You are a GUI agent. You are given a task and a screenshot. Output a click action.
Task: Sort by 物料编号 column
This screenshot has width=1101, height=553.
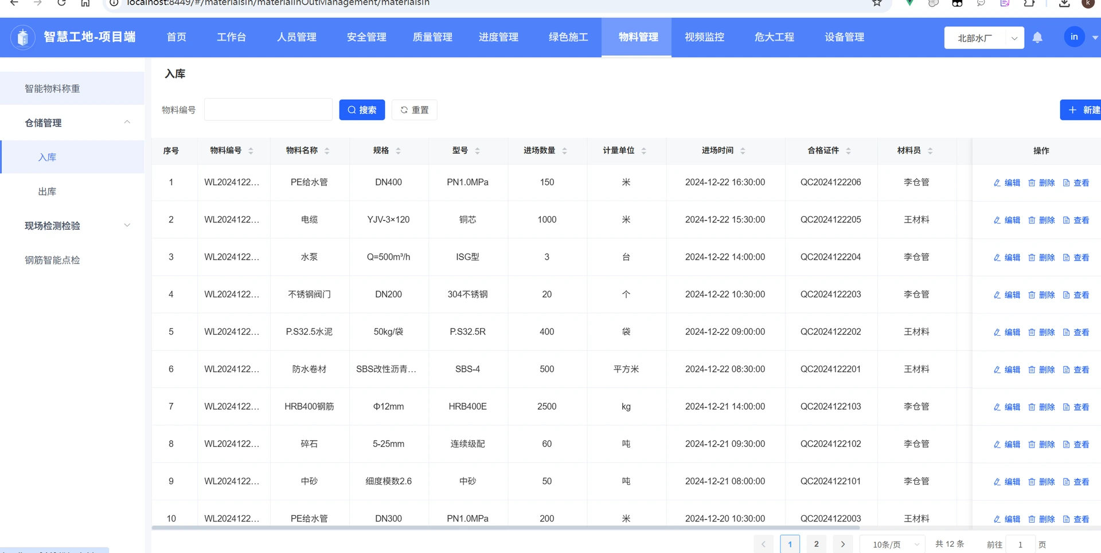251,151
